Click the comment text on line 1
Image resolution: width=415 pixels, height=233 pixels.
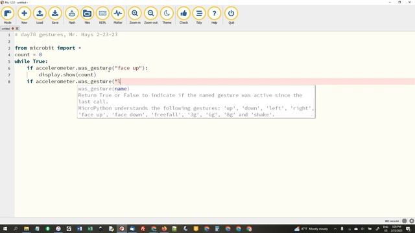(66, 34)
